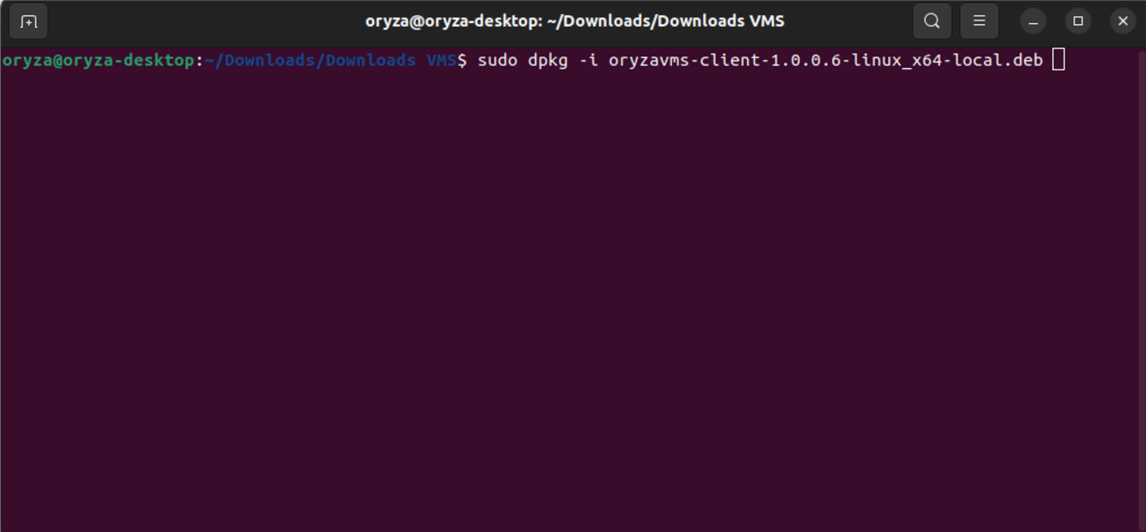Click the '-i' option in the command
Image resolution: width=1146 pixels, height=532 pixels.
click(x=588, y=61)
